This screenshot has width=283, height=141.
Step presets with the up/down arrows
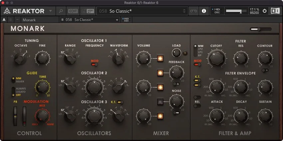(x=184, y=11)
